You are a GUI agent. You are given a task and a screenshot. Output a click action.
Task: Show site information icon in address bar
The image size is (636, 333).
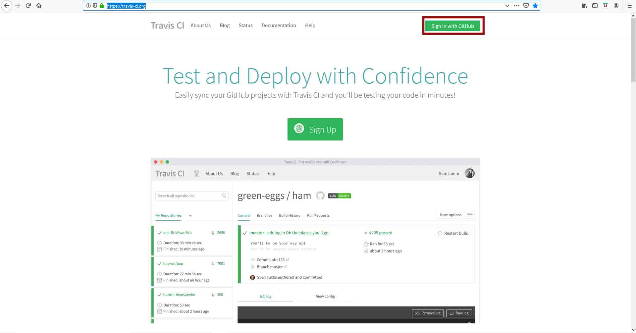[88, 6]
